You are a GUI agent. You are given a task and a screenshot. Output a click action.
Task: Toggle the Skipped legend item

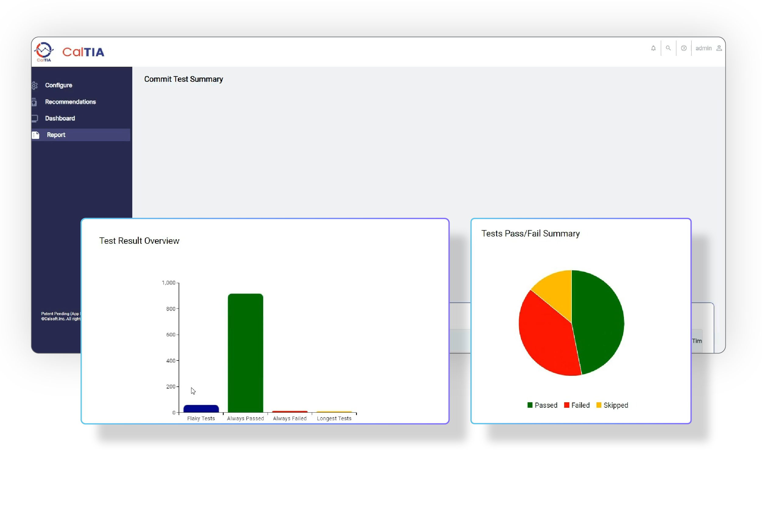coord(612,405)
